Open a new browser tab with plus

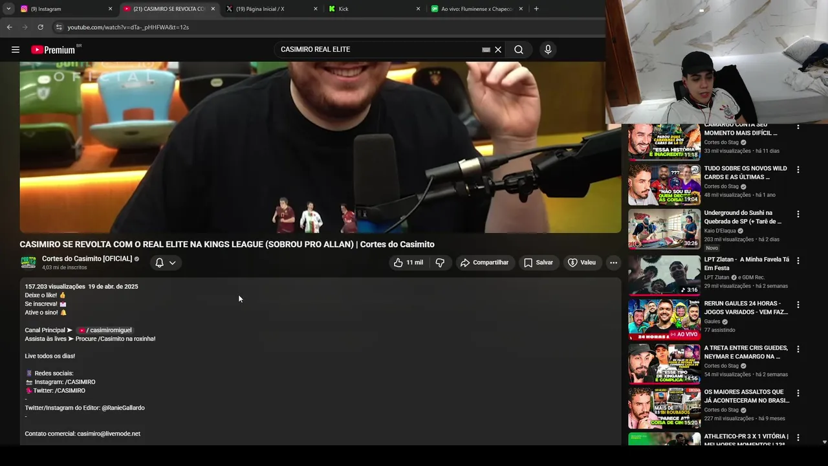536,9
